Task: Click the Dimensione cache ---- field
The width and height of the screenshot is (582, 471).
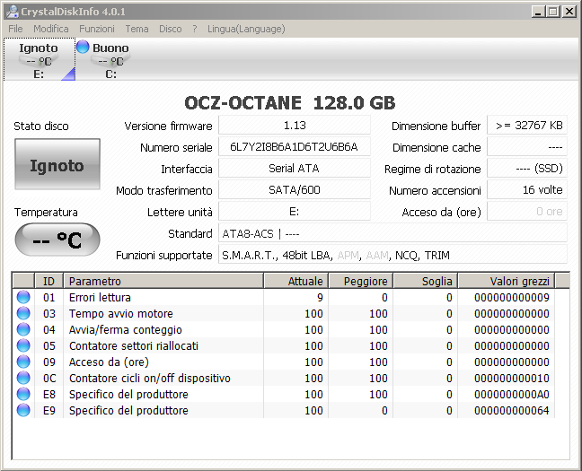Action: tap(527, 147)
